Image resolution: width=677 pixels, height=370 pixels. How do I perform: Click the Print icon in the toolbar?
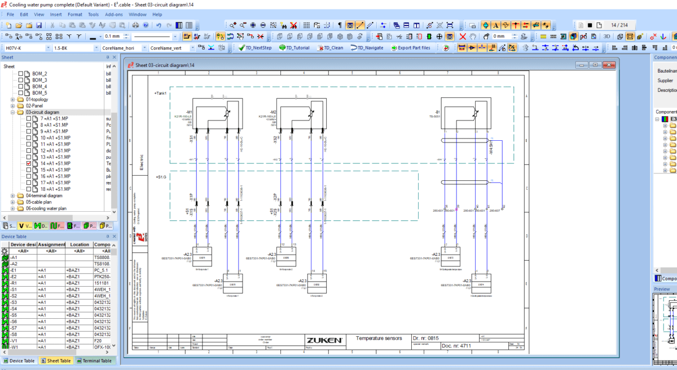(135, 25)
